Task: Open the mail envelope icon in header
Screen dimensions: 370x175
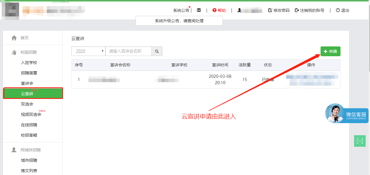Action: (x=199, y=10)
